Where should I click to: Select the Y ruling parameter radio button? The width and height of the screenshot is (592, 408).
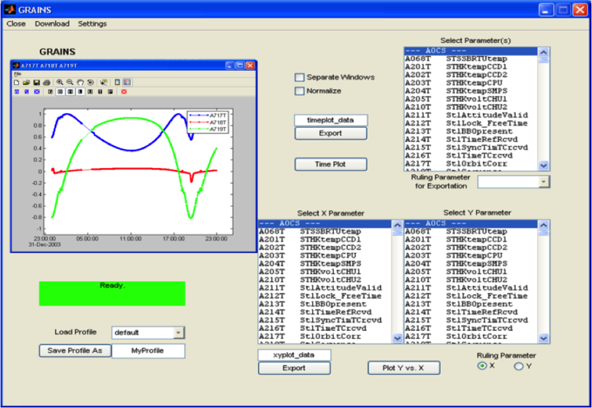(518, 367)
